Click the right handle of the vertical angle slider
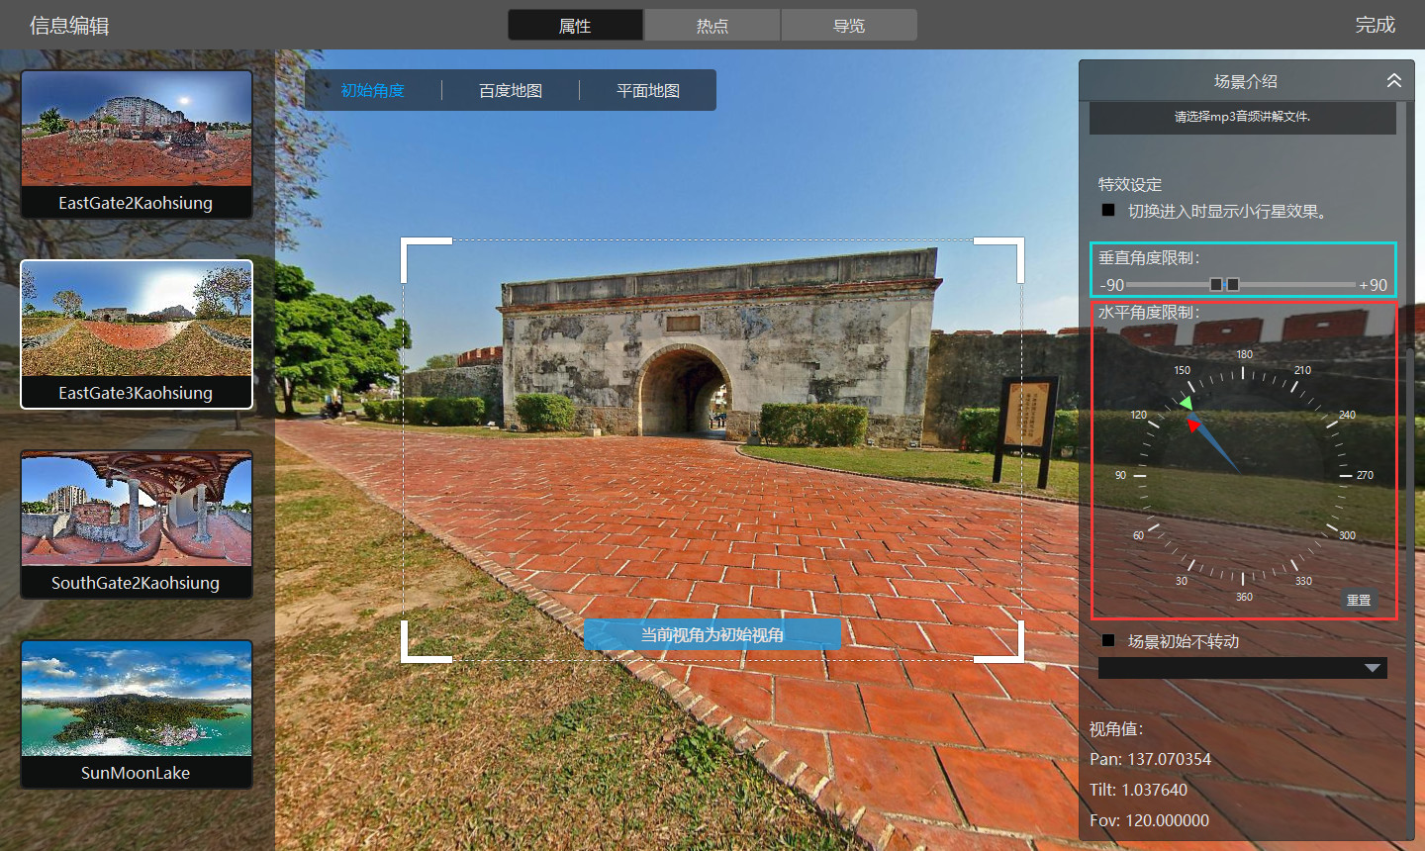This screenshot has width=1425, height=851. (x=1233, y=285)
